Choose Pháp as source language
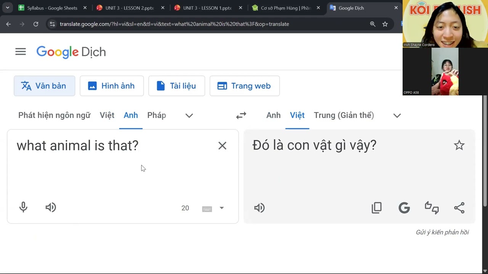This screenshot has width=488, height=274. tap(157, 115)
